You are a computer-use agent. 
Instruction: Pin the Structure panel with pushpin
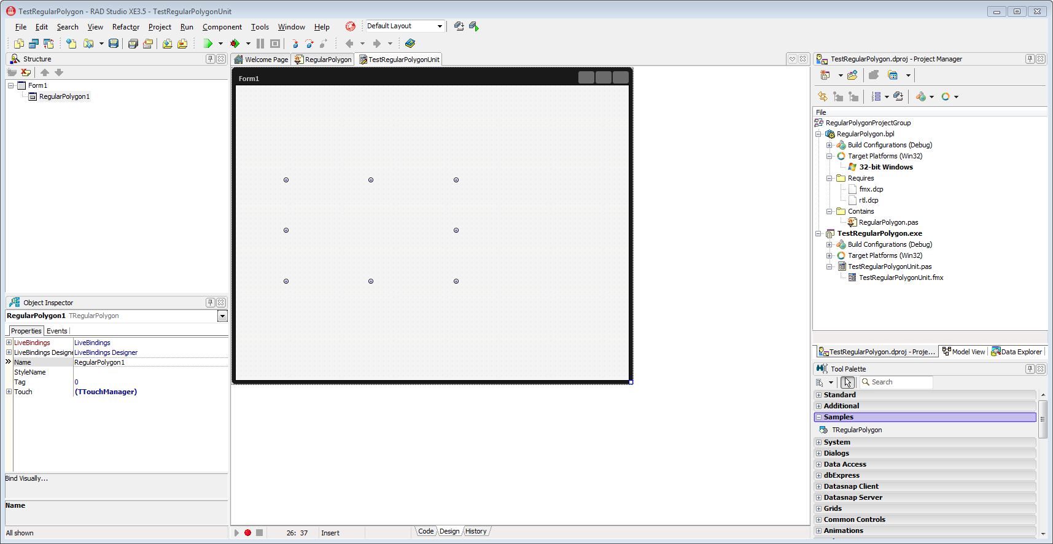[x=211, y=59]
